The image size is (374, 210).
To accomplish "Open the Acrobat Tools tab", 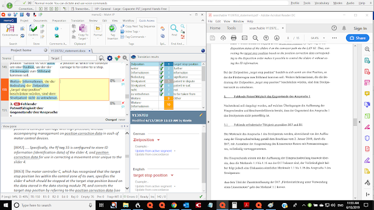I will click(x=231, y=28).
